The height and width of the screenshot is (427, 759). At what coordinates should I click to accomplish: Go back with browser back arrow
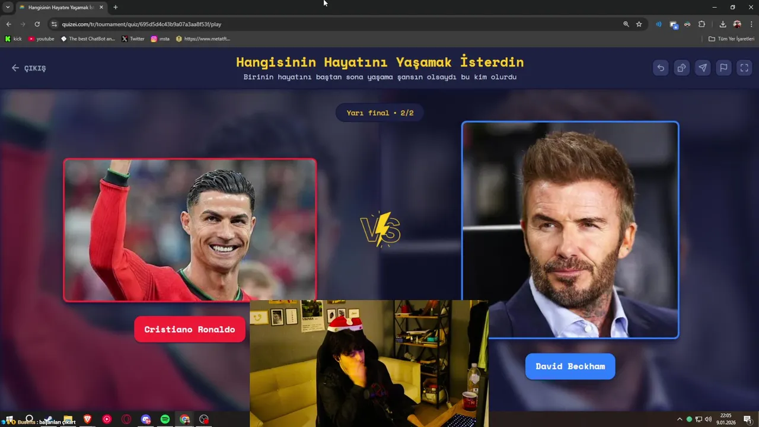tap(8, 24)
